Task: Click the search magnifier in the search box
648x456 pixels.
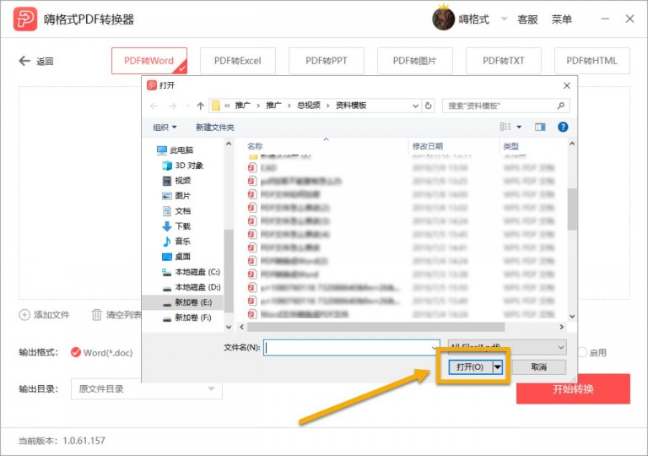Action: [560, 106]
